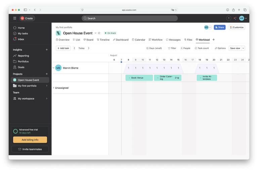The height and width of the screenshot is (171, 258).
Task: Click the Share button
Action: [x=220, y=27]
